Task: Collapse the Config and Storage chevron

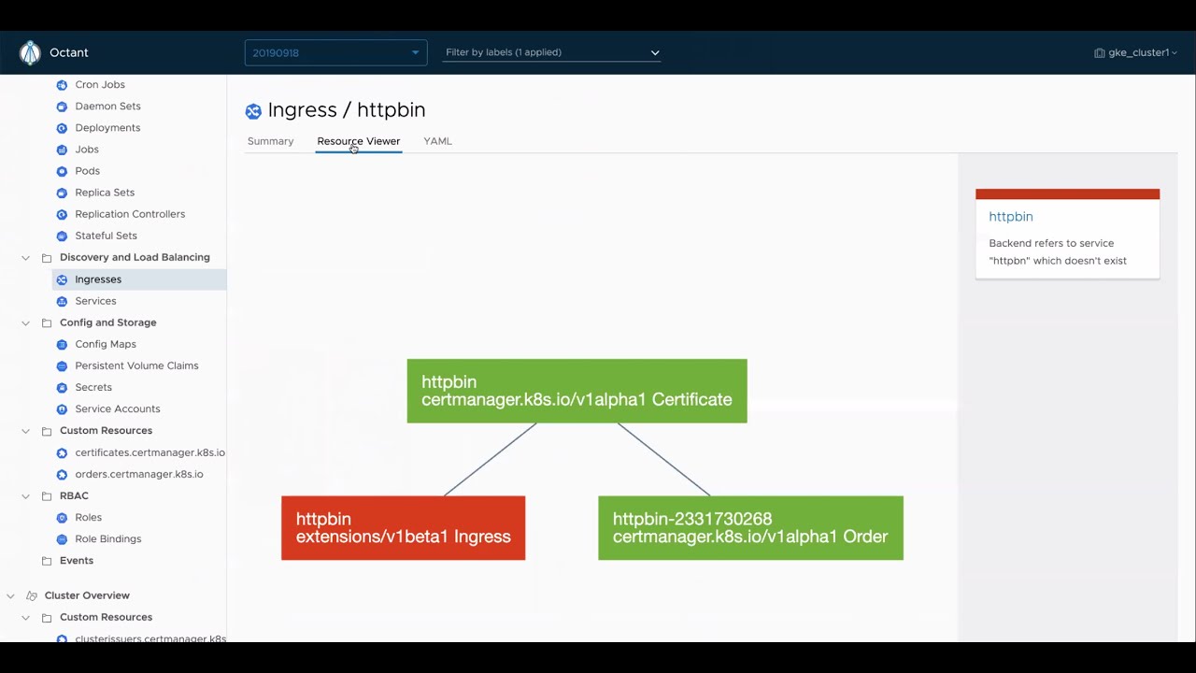Action: tap(25, 322)
